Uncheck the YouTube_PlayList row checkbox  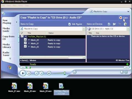click(x=22, y=36)
